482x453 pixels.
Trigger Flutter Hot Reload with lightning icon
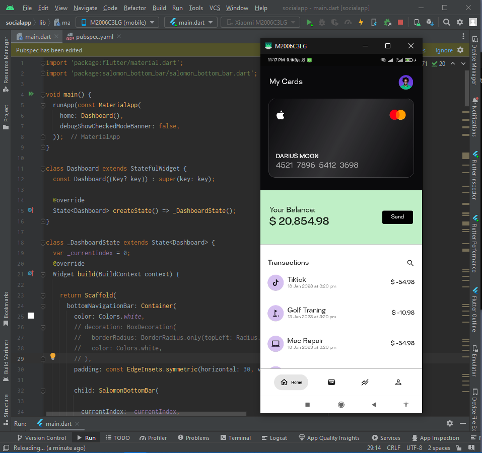(361, 22)
